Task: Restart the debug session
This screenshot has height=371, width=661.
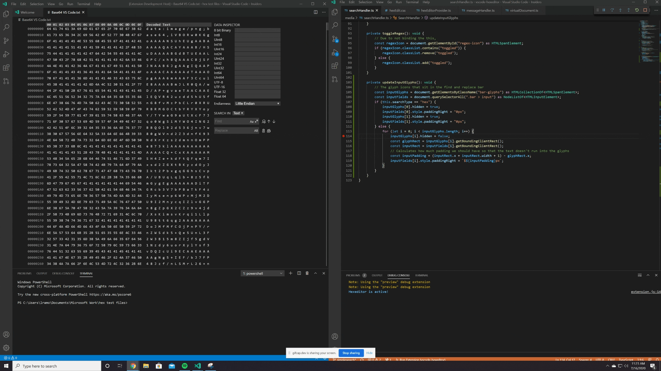Action: coord(637,10)
